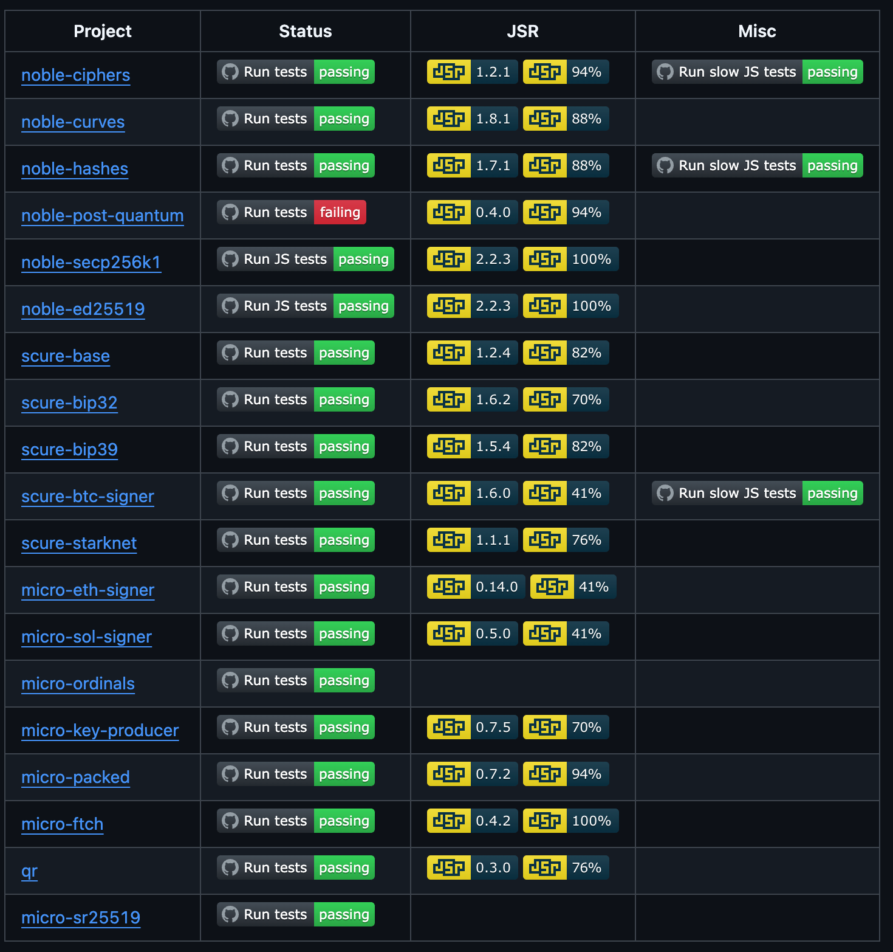Click JSR 100% score badge for noble-ed25519
The image size is (893, 952).
[571, 306]
